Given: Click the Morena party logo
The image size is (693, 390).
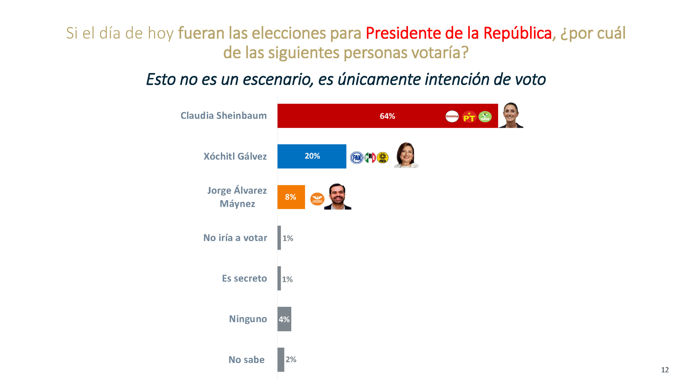Looking at the screenshot, I should coord(452,116).
